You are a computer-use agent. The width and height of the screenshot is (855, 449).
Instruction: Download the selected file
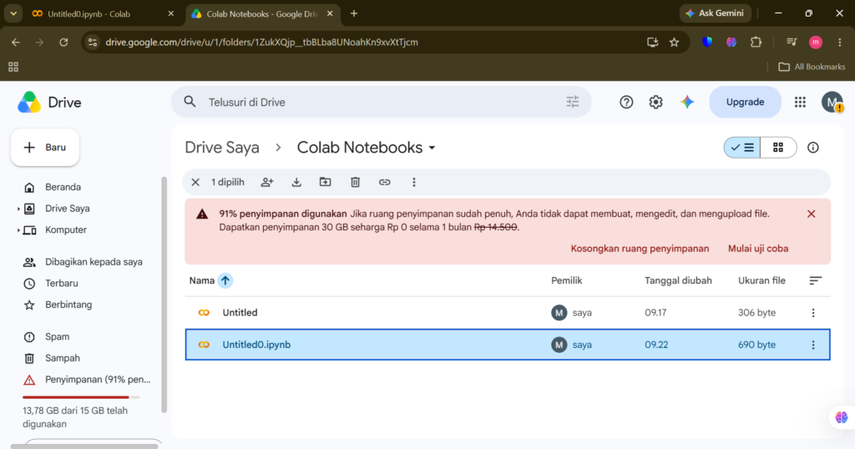(296, 182)
